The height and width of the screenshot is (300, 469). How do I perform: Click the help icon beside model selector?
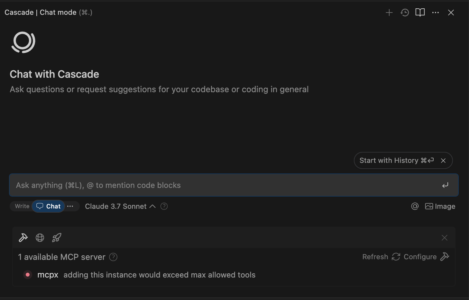164,206
